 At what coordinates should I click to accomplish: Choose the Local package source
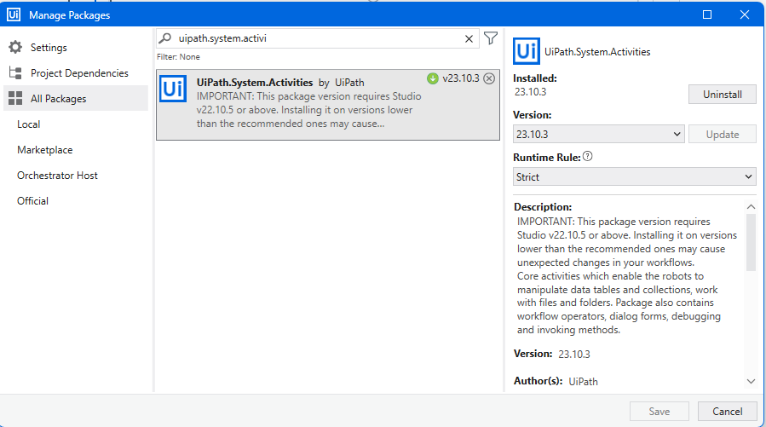click(28, 124)
